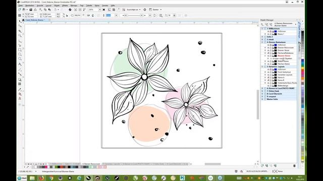Click the New Layer icon in Objekt-Manager
Image resolution: width=323 pixels, height=181 pixels.
262,166
